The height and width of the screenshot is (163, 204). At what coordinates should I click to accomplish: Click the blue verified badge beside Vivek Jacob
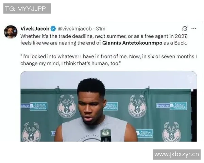[53, 29]
